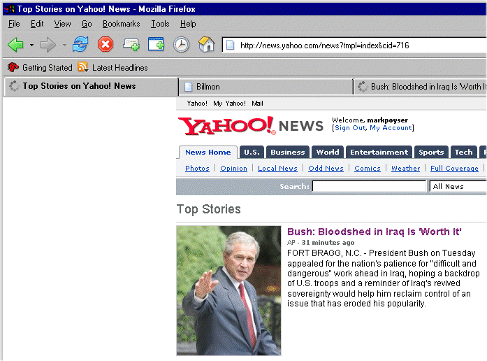This screenshot has width=487, height=361.
Task: Select the World news tab
Action: (328, 153)
